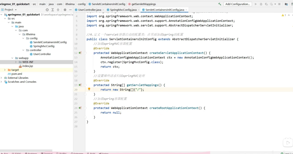Viewport: 293px width, 154px height.
Task: Click override gutter icon on line 24
Action: click(80, 108)
